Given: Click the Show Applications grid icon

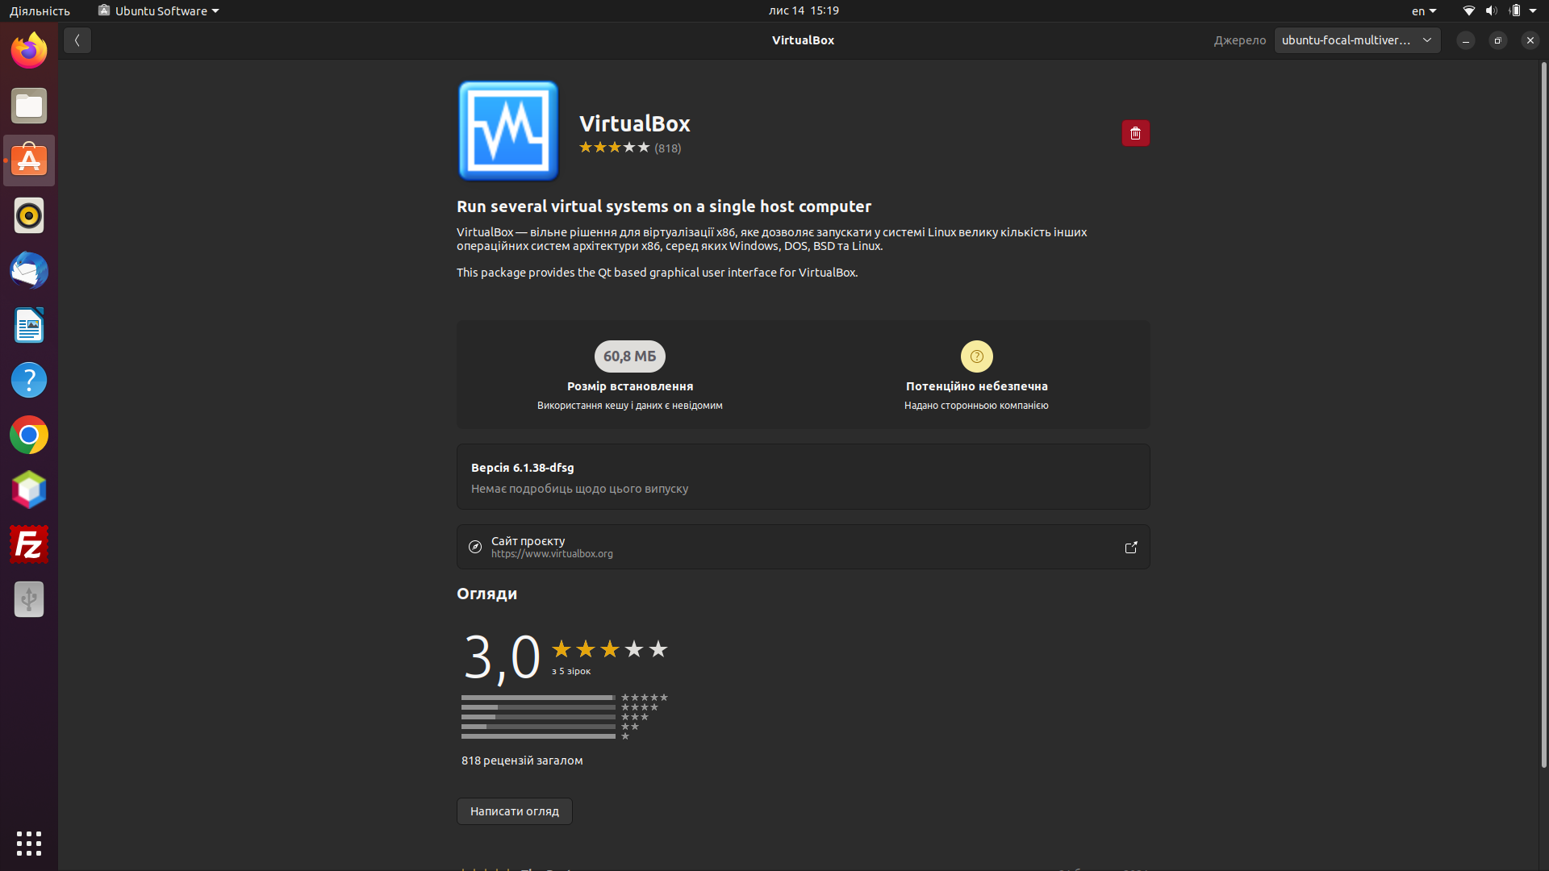Looking at the screenshot, I should [x=28, y=843].
